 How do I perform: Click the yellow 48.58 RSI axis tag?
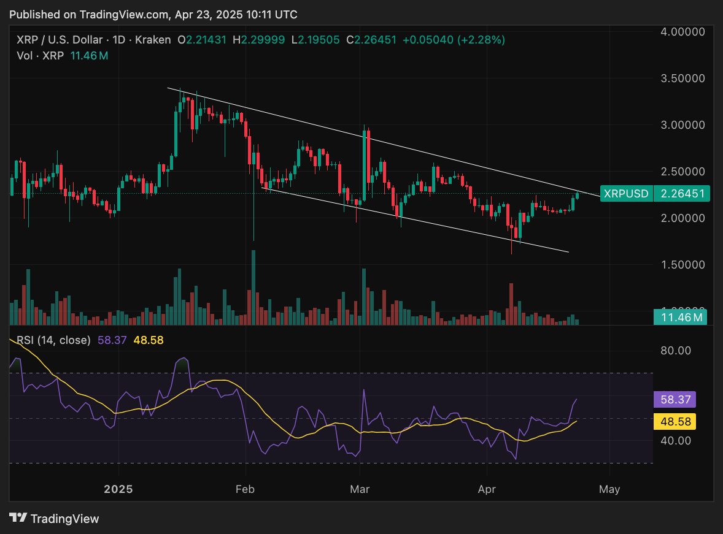pos(680,422)
